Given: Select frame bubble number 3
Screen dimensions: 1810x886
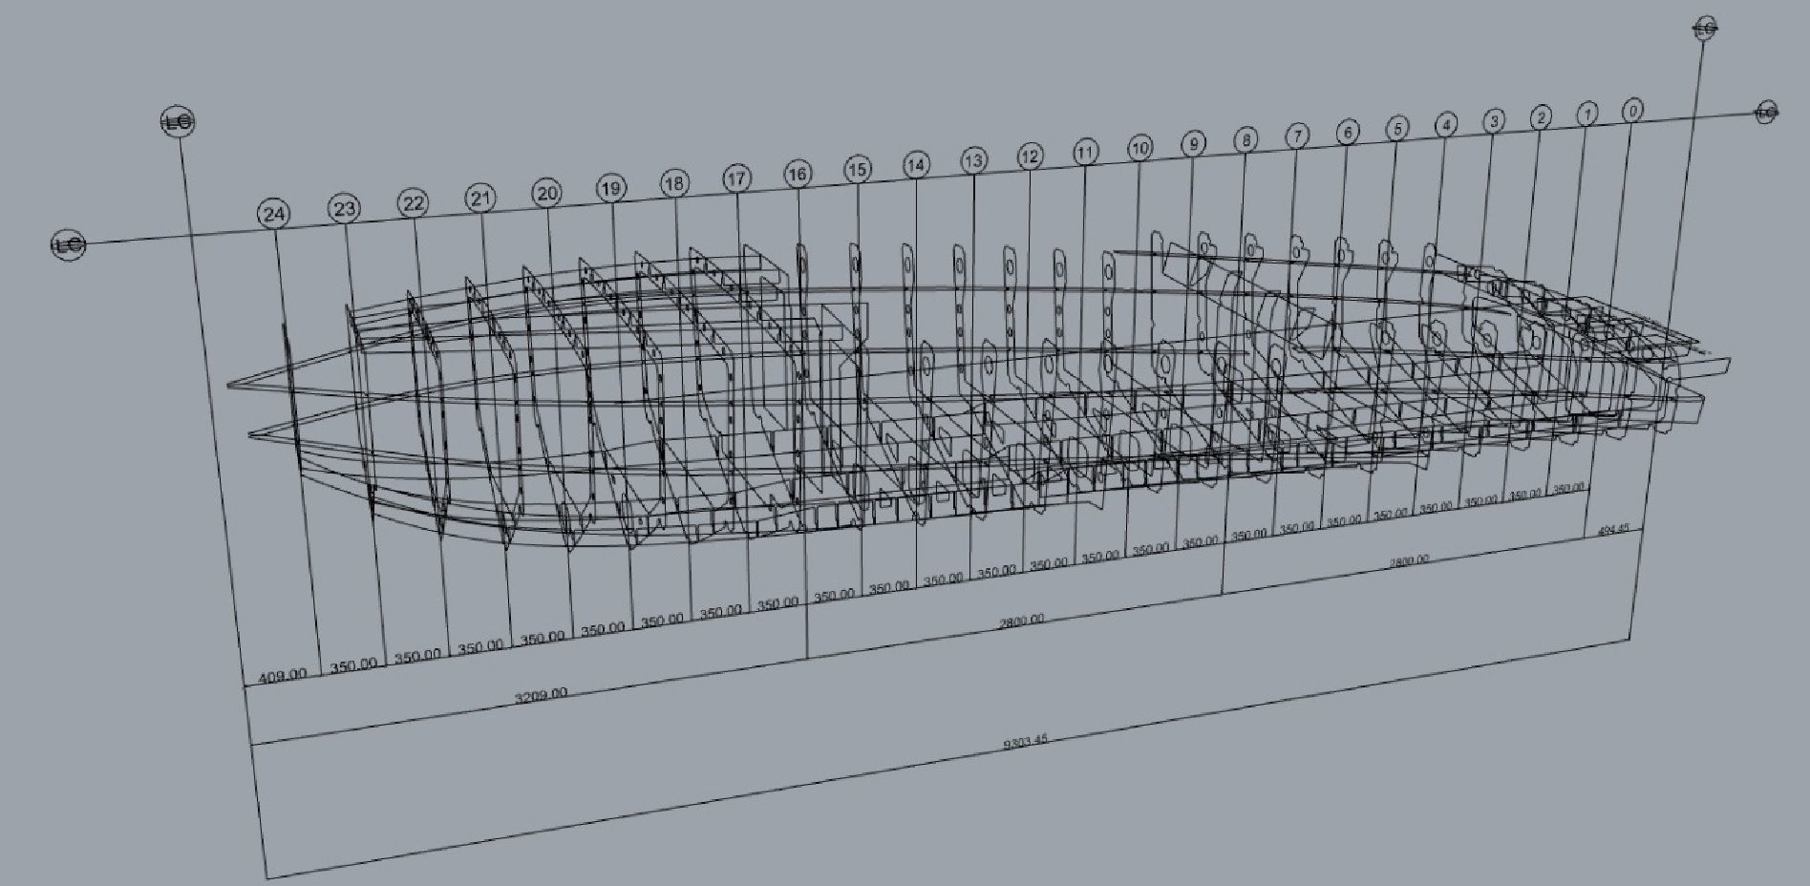Looking at the screenshot, I should (1494, 121).
